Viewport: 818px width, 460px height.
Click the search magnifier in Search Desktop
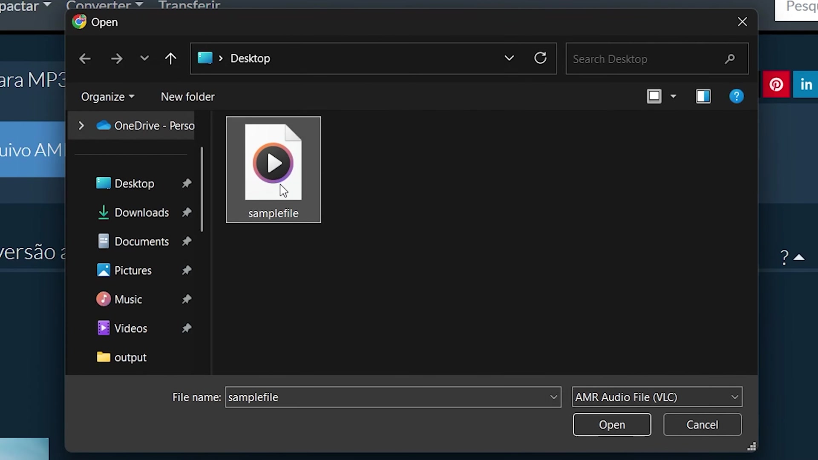pyautogui.click(x=729, y=59)
